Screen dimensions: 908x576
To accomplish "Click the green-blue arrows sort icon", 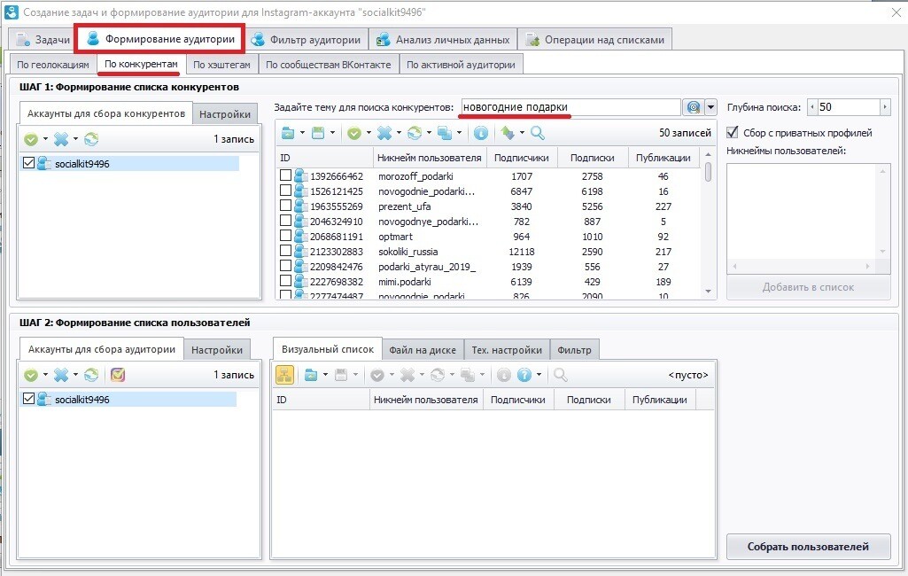I will pyautogui.click(x=508, y=133).
